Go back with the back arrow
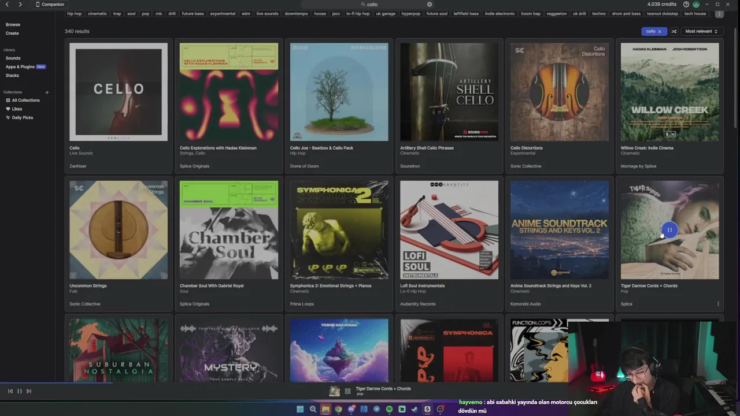740x416 pixels. (7, 4)
